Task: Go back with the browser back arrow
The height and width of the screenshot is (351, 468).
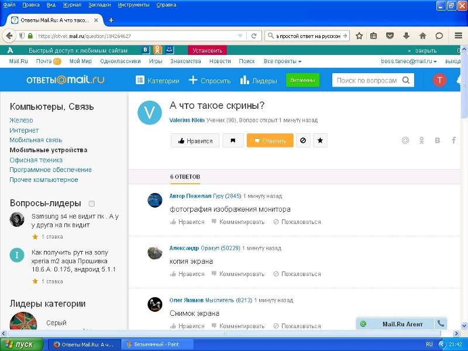Action: tap(9, 36)
